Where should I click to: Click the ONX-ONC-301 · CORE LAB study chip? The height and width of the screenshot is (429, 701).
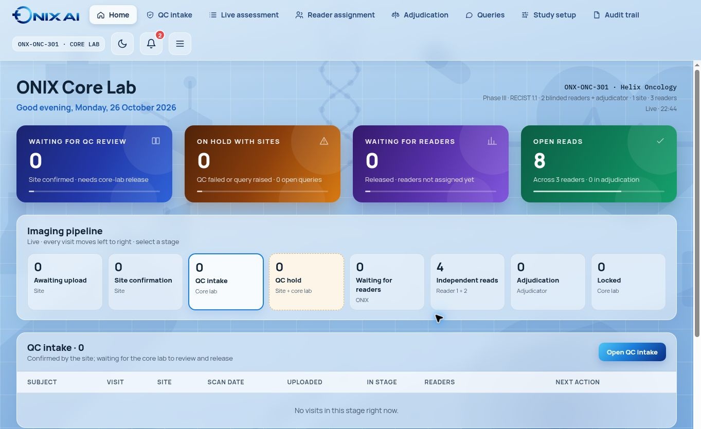[59, 44]
